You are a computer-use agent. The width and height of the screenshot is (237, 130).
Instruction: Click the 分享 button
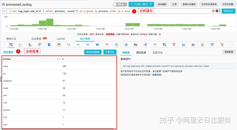pyautogui.click(x=174, y=4)
